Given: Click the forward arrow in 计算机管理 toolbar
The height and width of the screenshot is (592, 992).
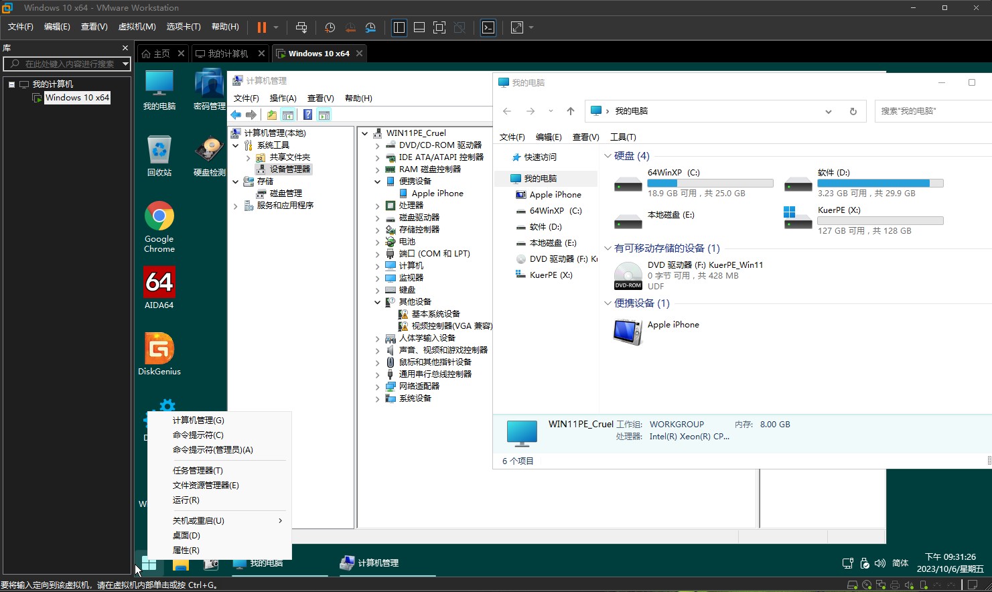Looking at the screenshot, I should coord(251,115).
